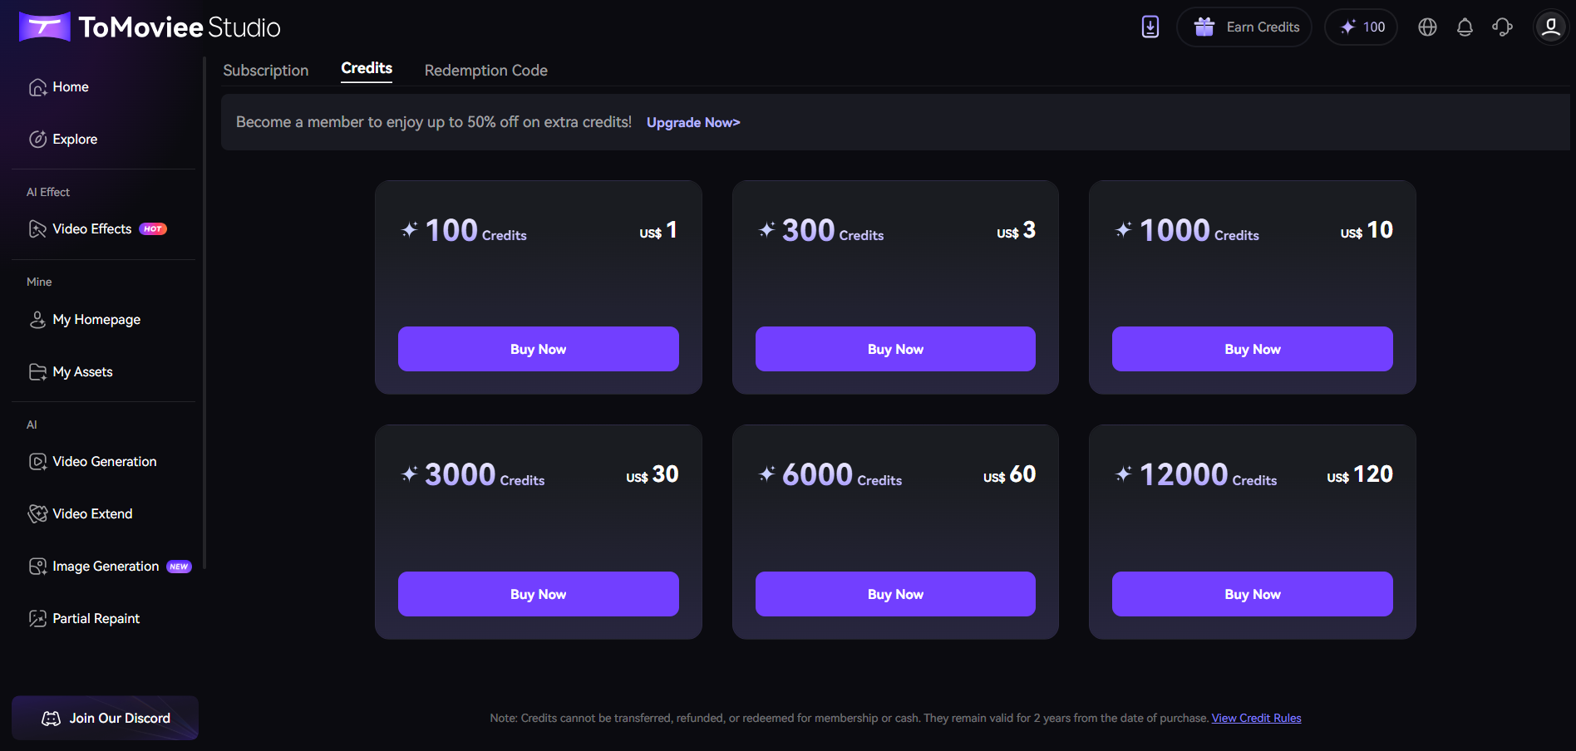Click the Upgrade Now link
The height and width of the screenshot is (751, 1576).
coord(693,123)
